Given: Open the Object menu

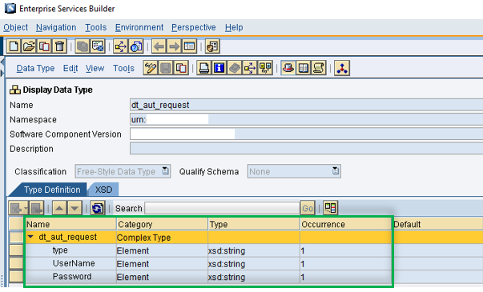Looking at the screenshot, I should (16, 27).
